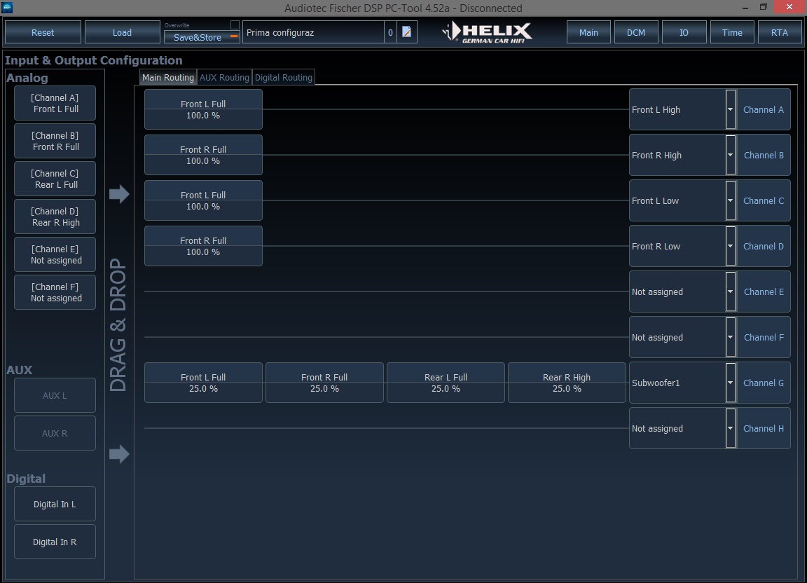
Task: Switch to the Digital Routing tab
Action: 284,77
